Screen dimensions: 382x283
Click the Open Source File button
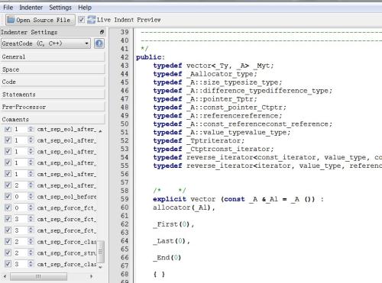40,20
